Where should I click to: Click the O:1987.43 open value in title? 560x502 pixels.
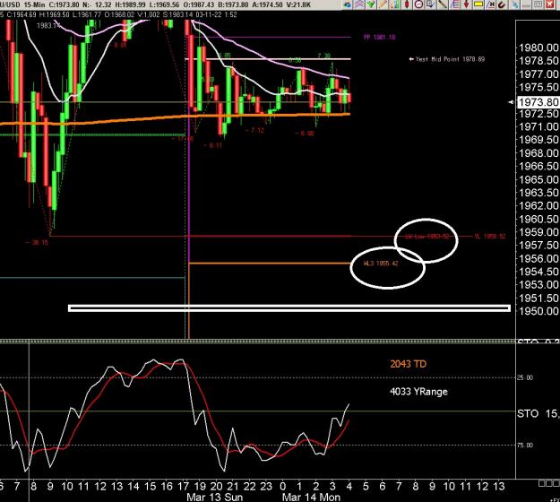(x=199, y=5)
